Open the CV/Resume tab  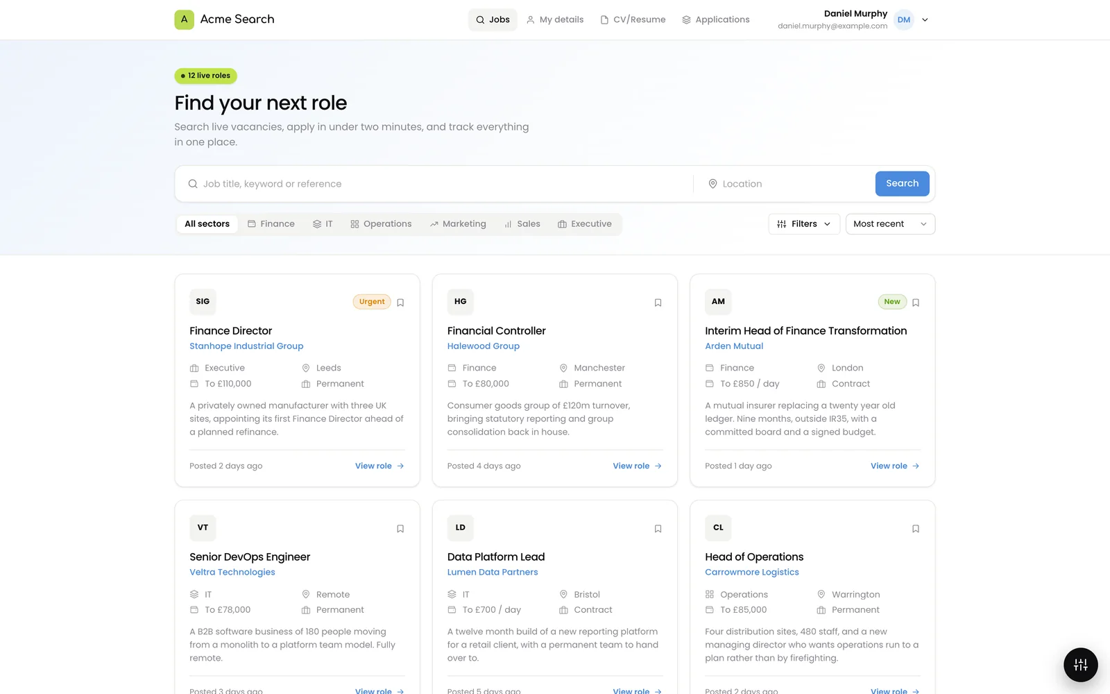tap(633, 19)
